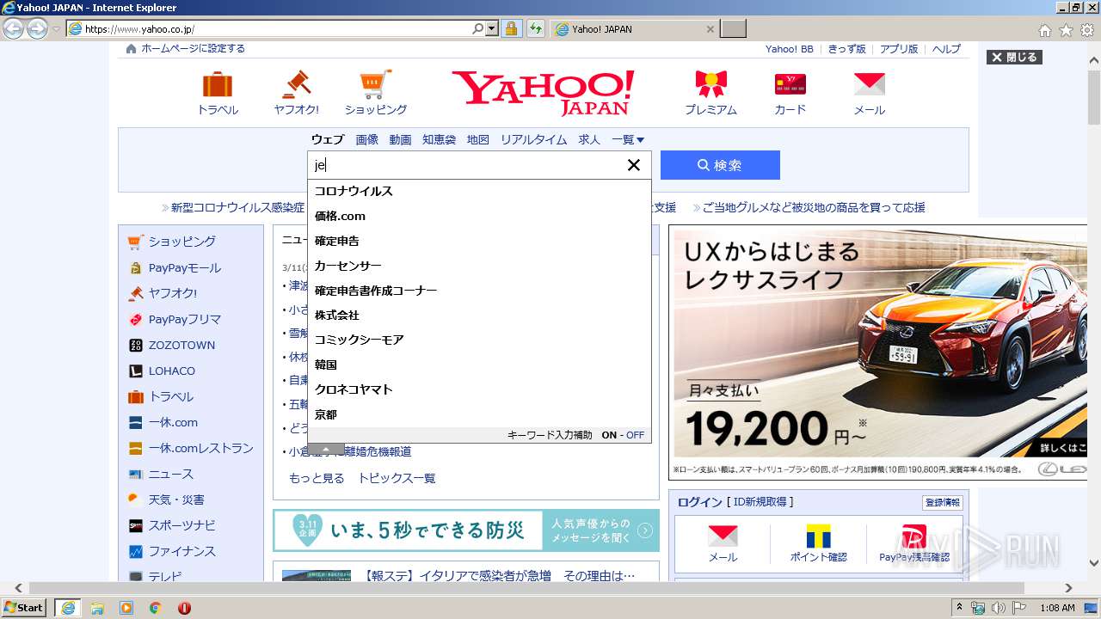This screenshot has width=1101, height=619.
Task: Switch to the 動画 search tab
Action: [400, 139]
